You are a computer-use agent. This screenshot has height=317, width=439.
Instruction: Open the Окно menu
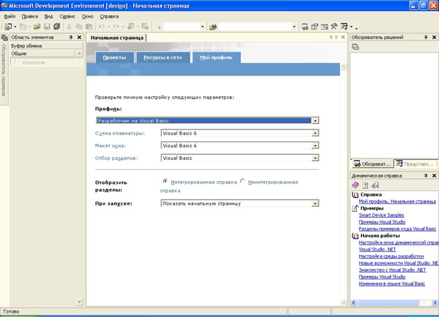coord(87,16)
